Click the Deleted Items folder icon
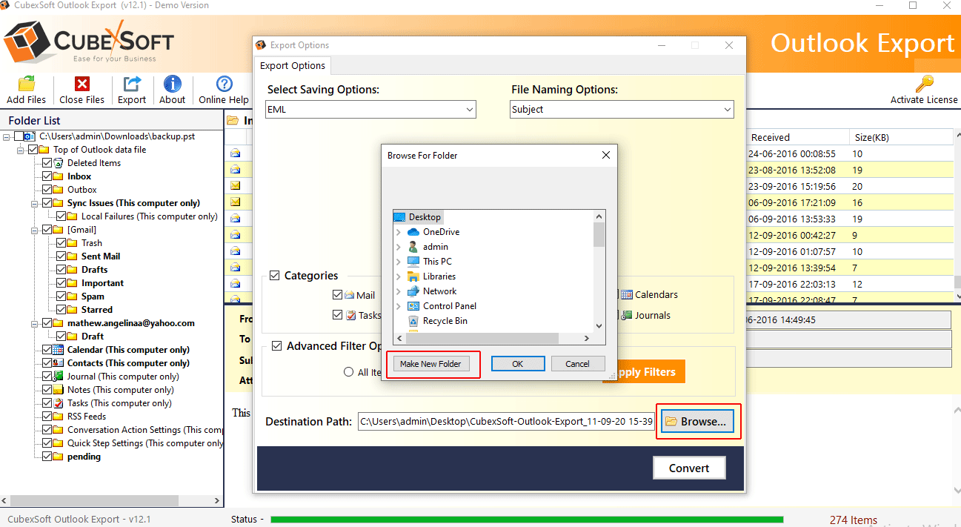 click(x=59, y=163)
